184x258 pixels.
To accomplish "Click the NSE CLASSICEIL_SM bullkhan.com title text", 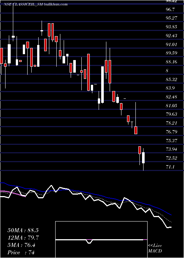I will click(x=35, y=4).
